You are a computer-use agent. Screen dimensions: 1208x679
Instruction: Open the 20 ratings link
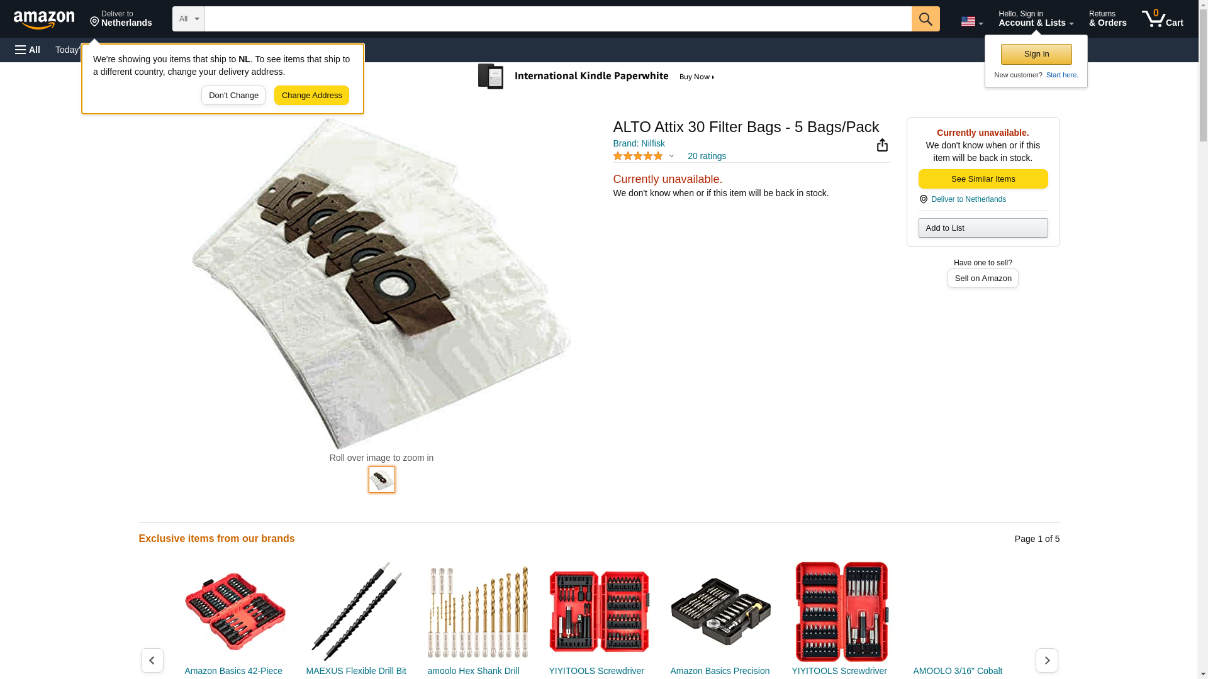click(x=707, y=156)
